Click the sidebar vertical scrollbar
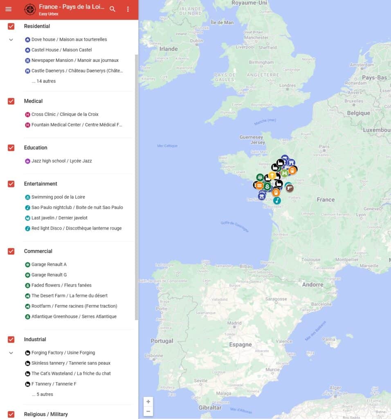391x419 pixels. point(137,187)
